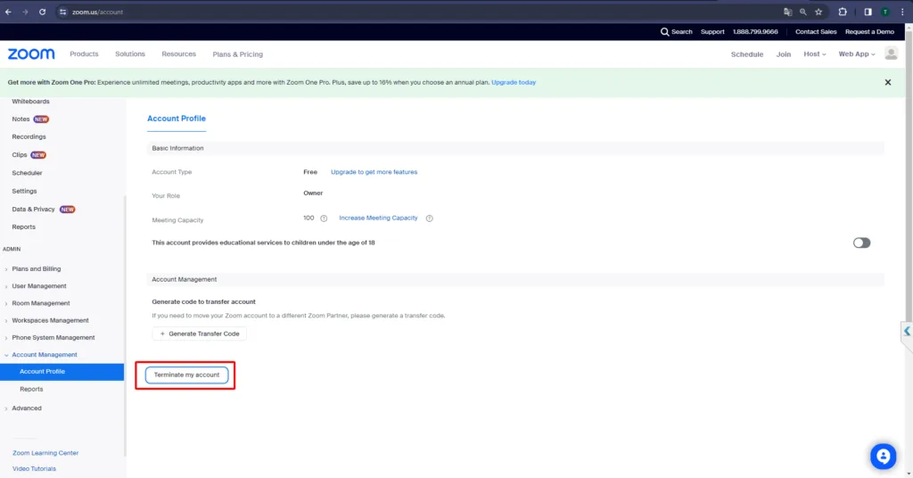Click the Terminate my account button

pyautogui.click(x=186, y=375)
